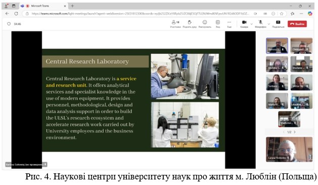Add page to favorites star icon
This screenshot has height=185, width=318.
pyautogui.click(x=282, y=14)
